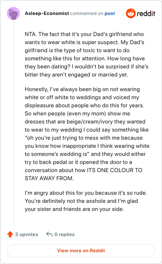Click the paragraph beginning with NTA
Screen dimensions: 162x264
click(87, 54)
